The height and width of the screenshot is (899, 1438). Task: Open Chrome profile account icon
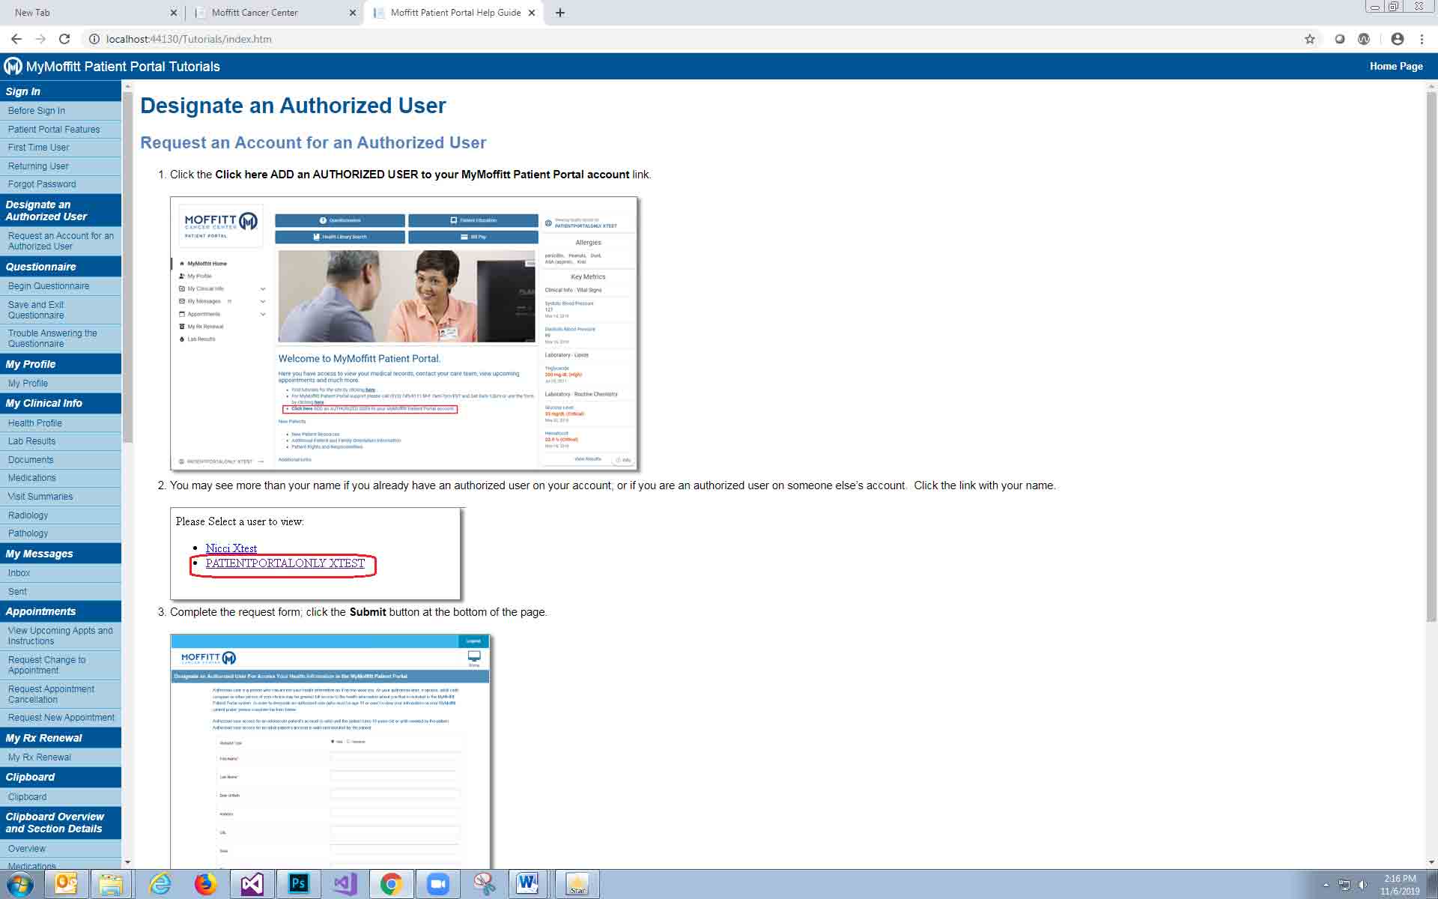click(1397, 39)
